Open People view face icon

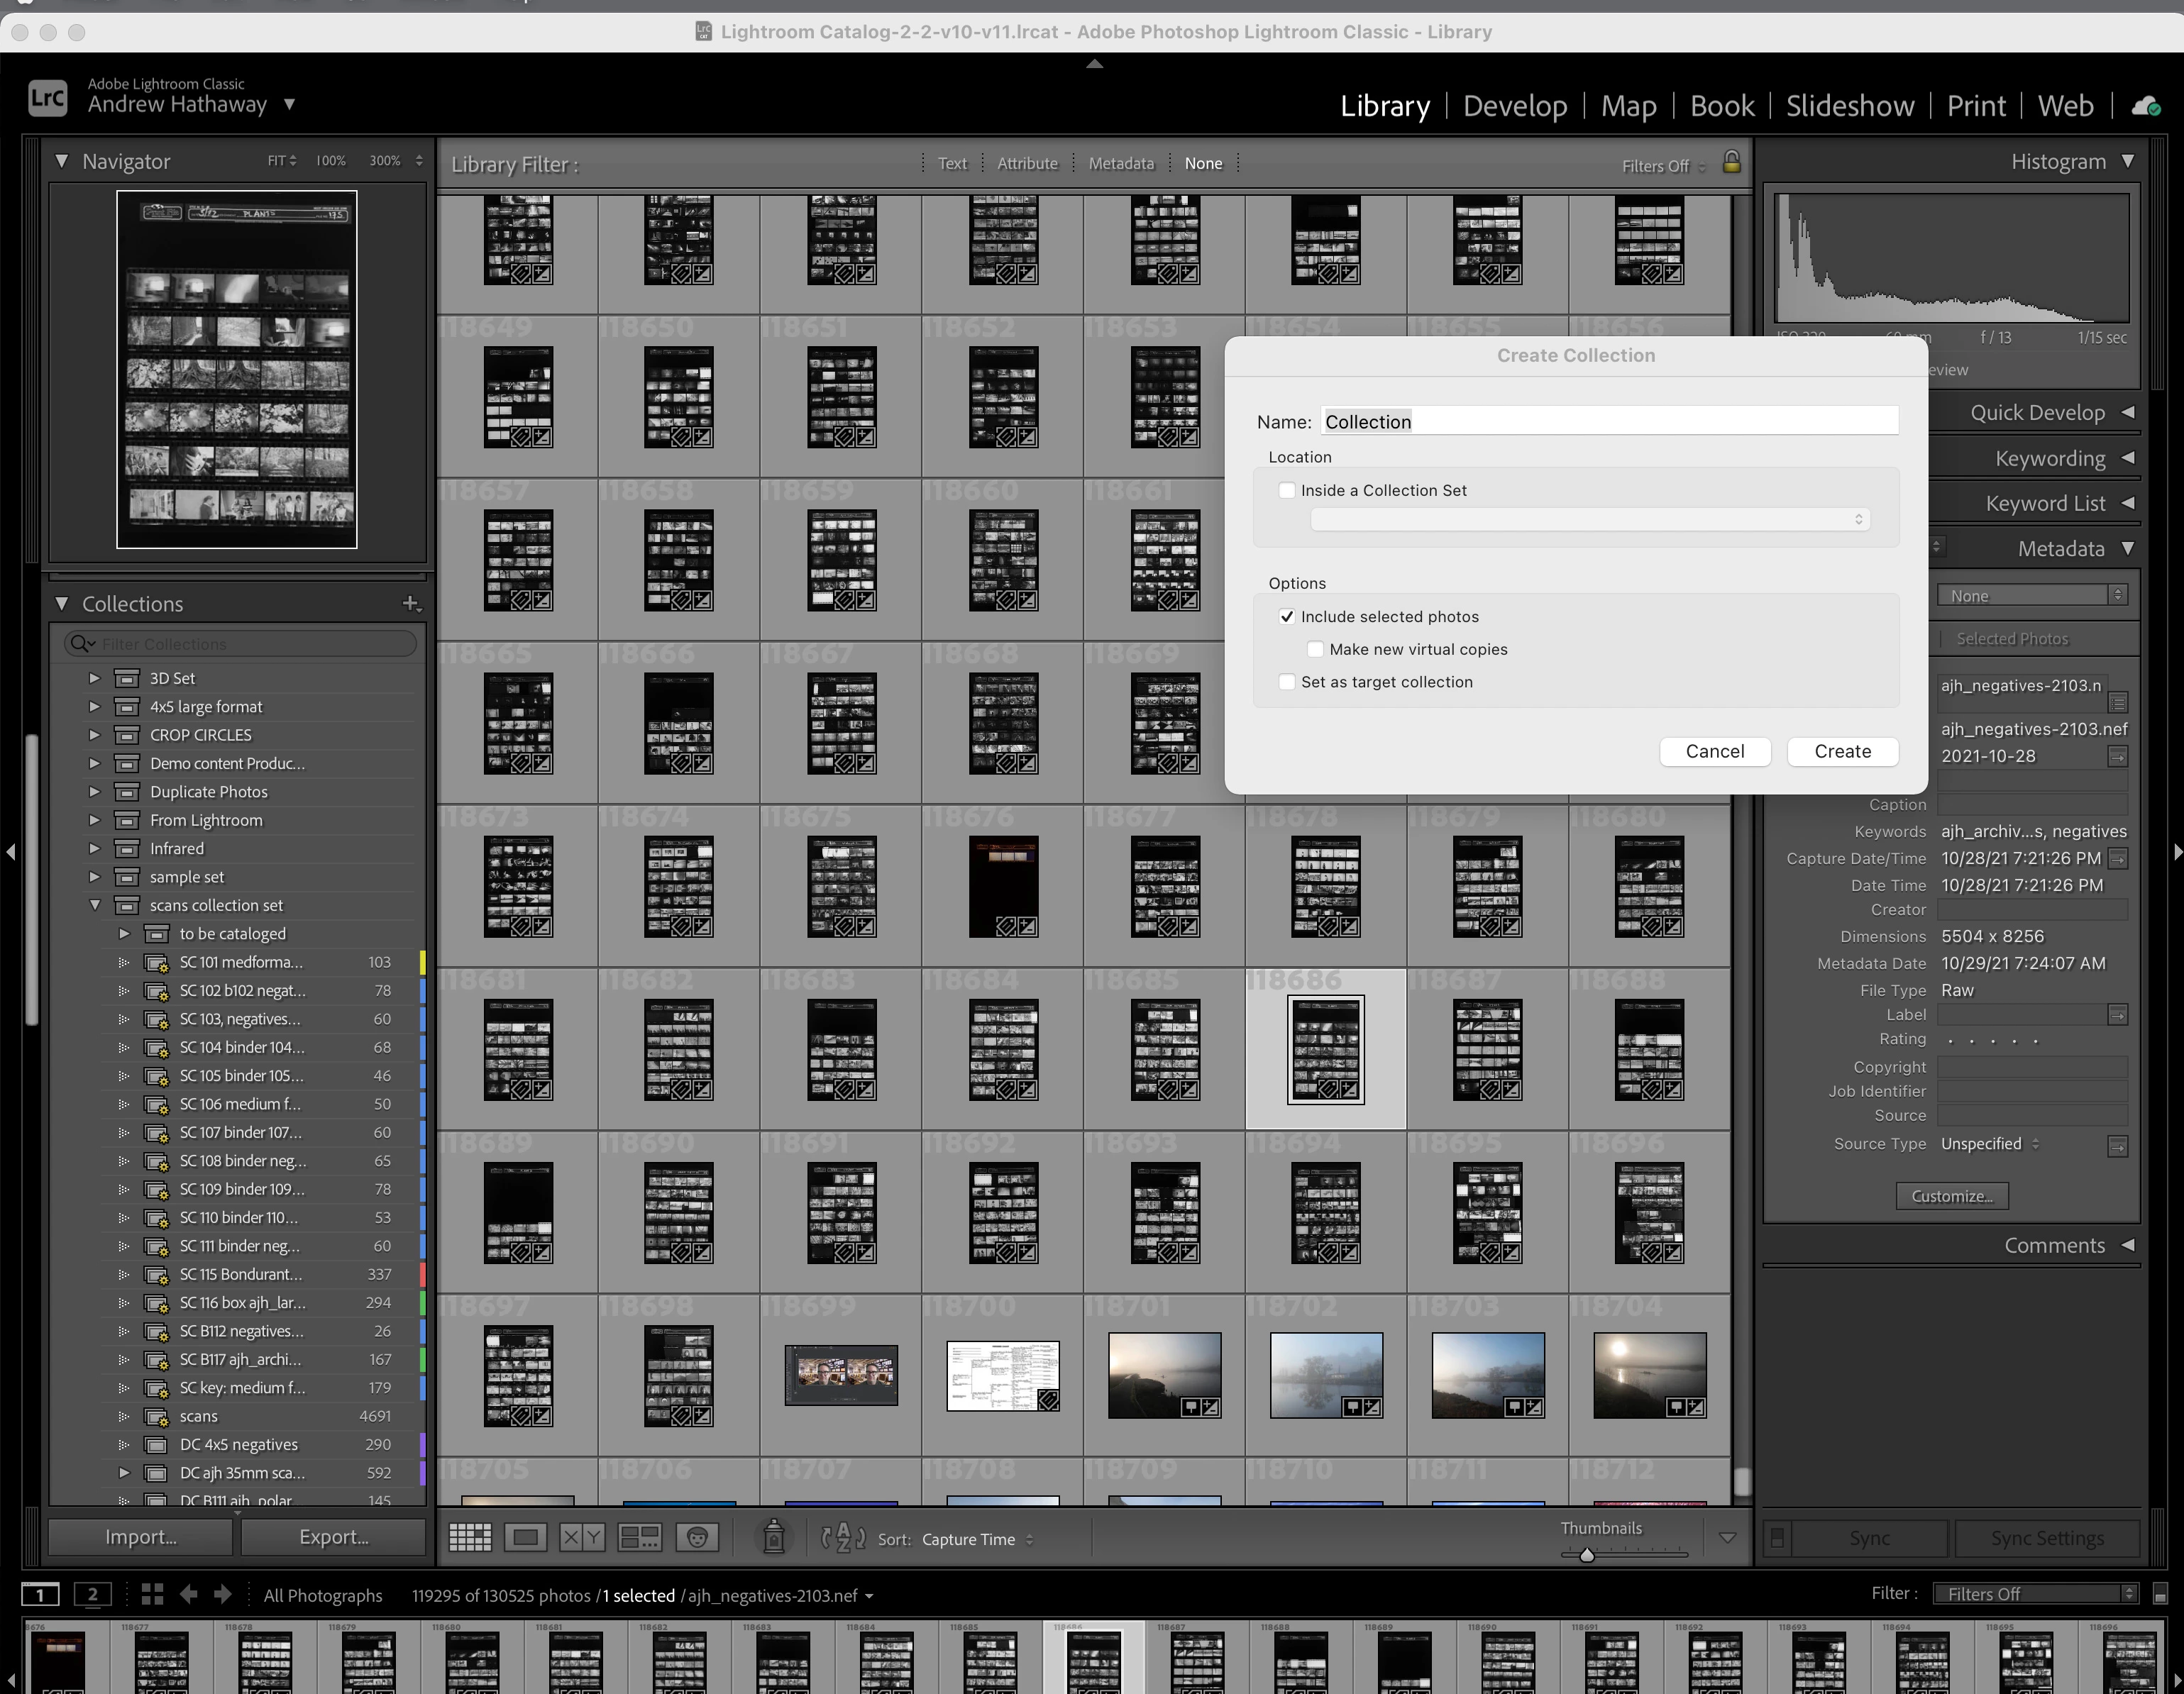697,1538
